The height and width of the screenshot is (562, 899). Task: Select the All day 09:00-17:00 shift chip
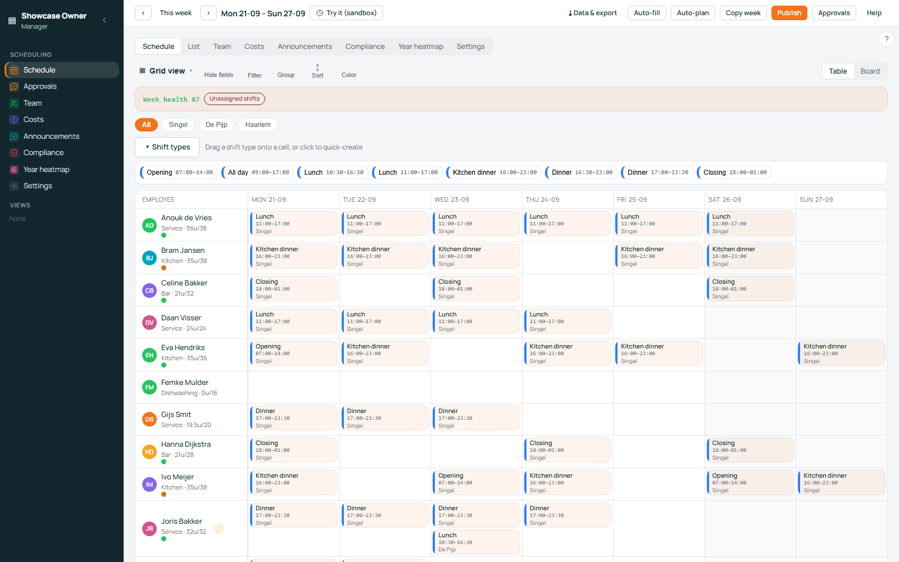258,173
